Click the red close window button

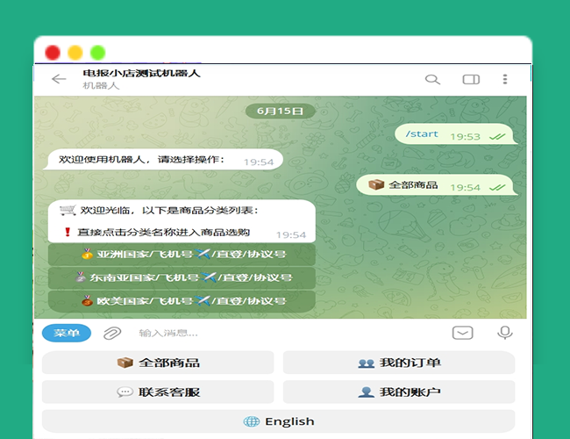point(53,53)
